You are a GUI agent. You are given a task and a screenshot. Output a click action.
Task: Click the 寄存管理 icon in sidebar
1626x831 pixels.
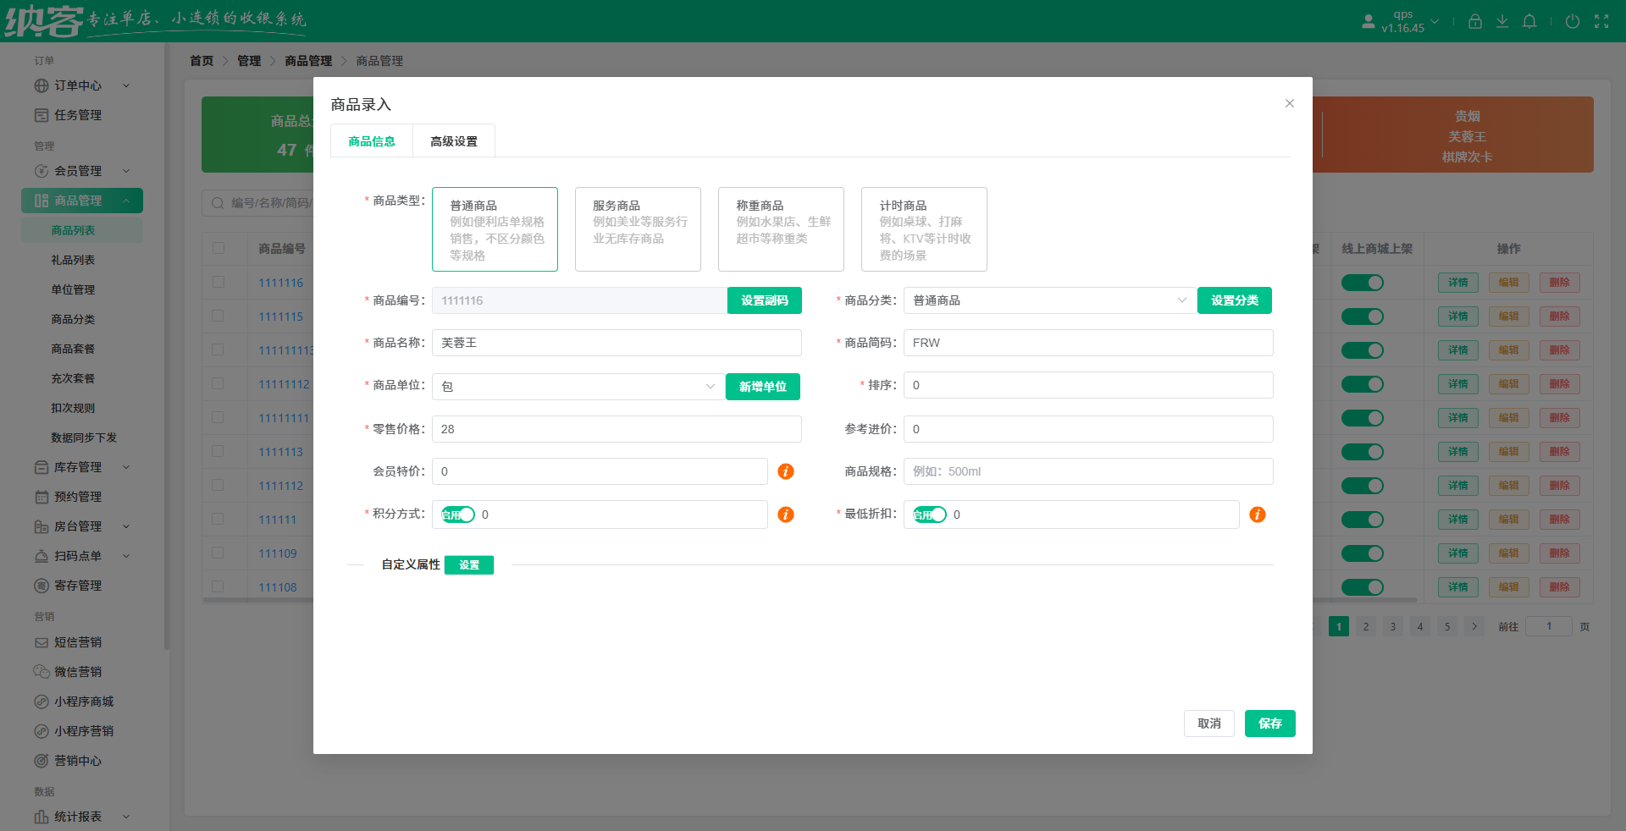coord(41,586)
